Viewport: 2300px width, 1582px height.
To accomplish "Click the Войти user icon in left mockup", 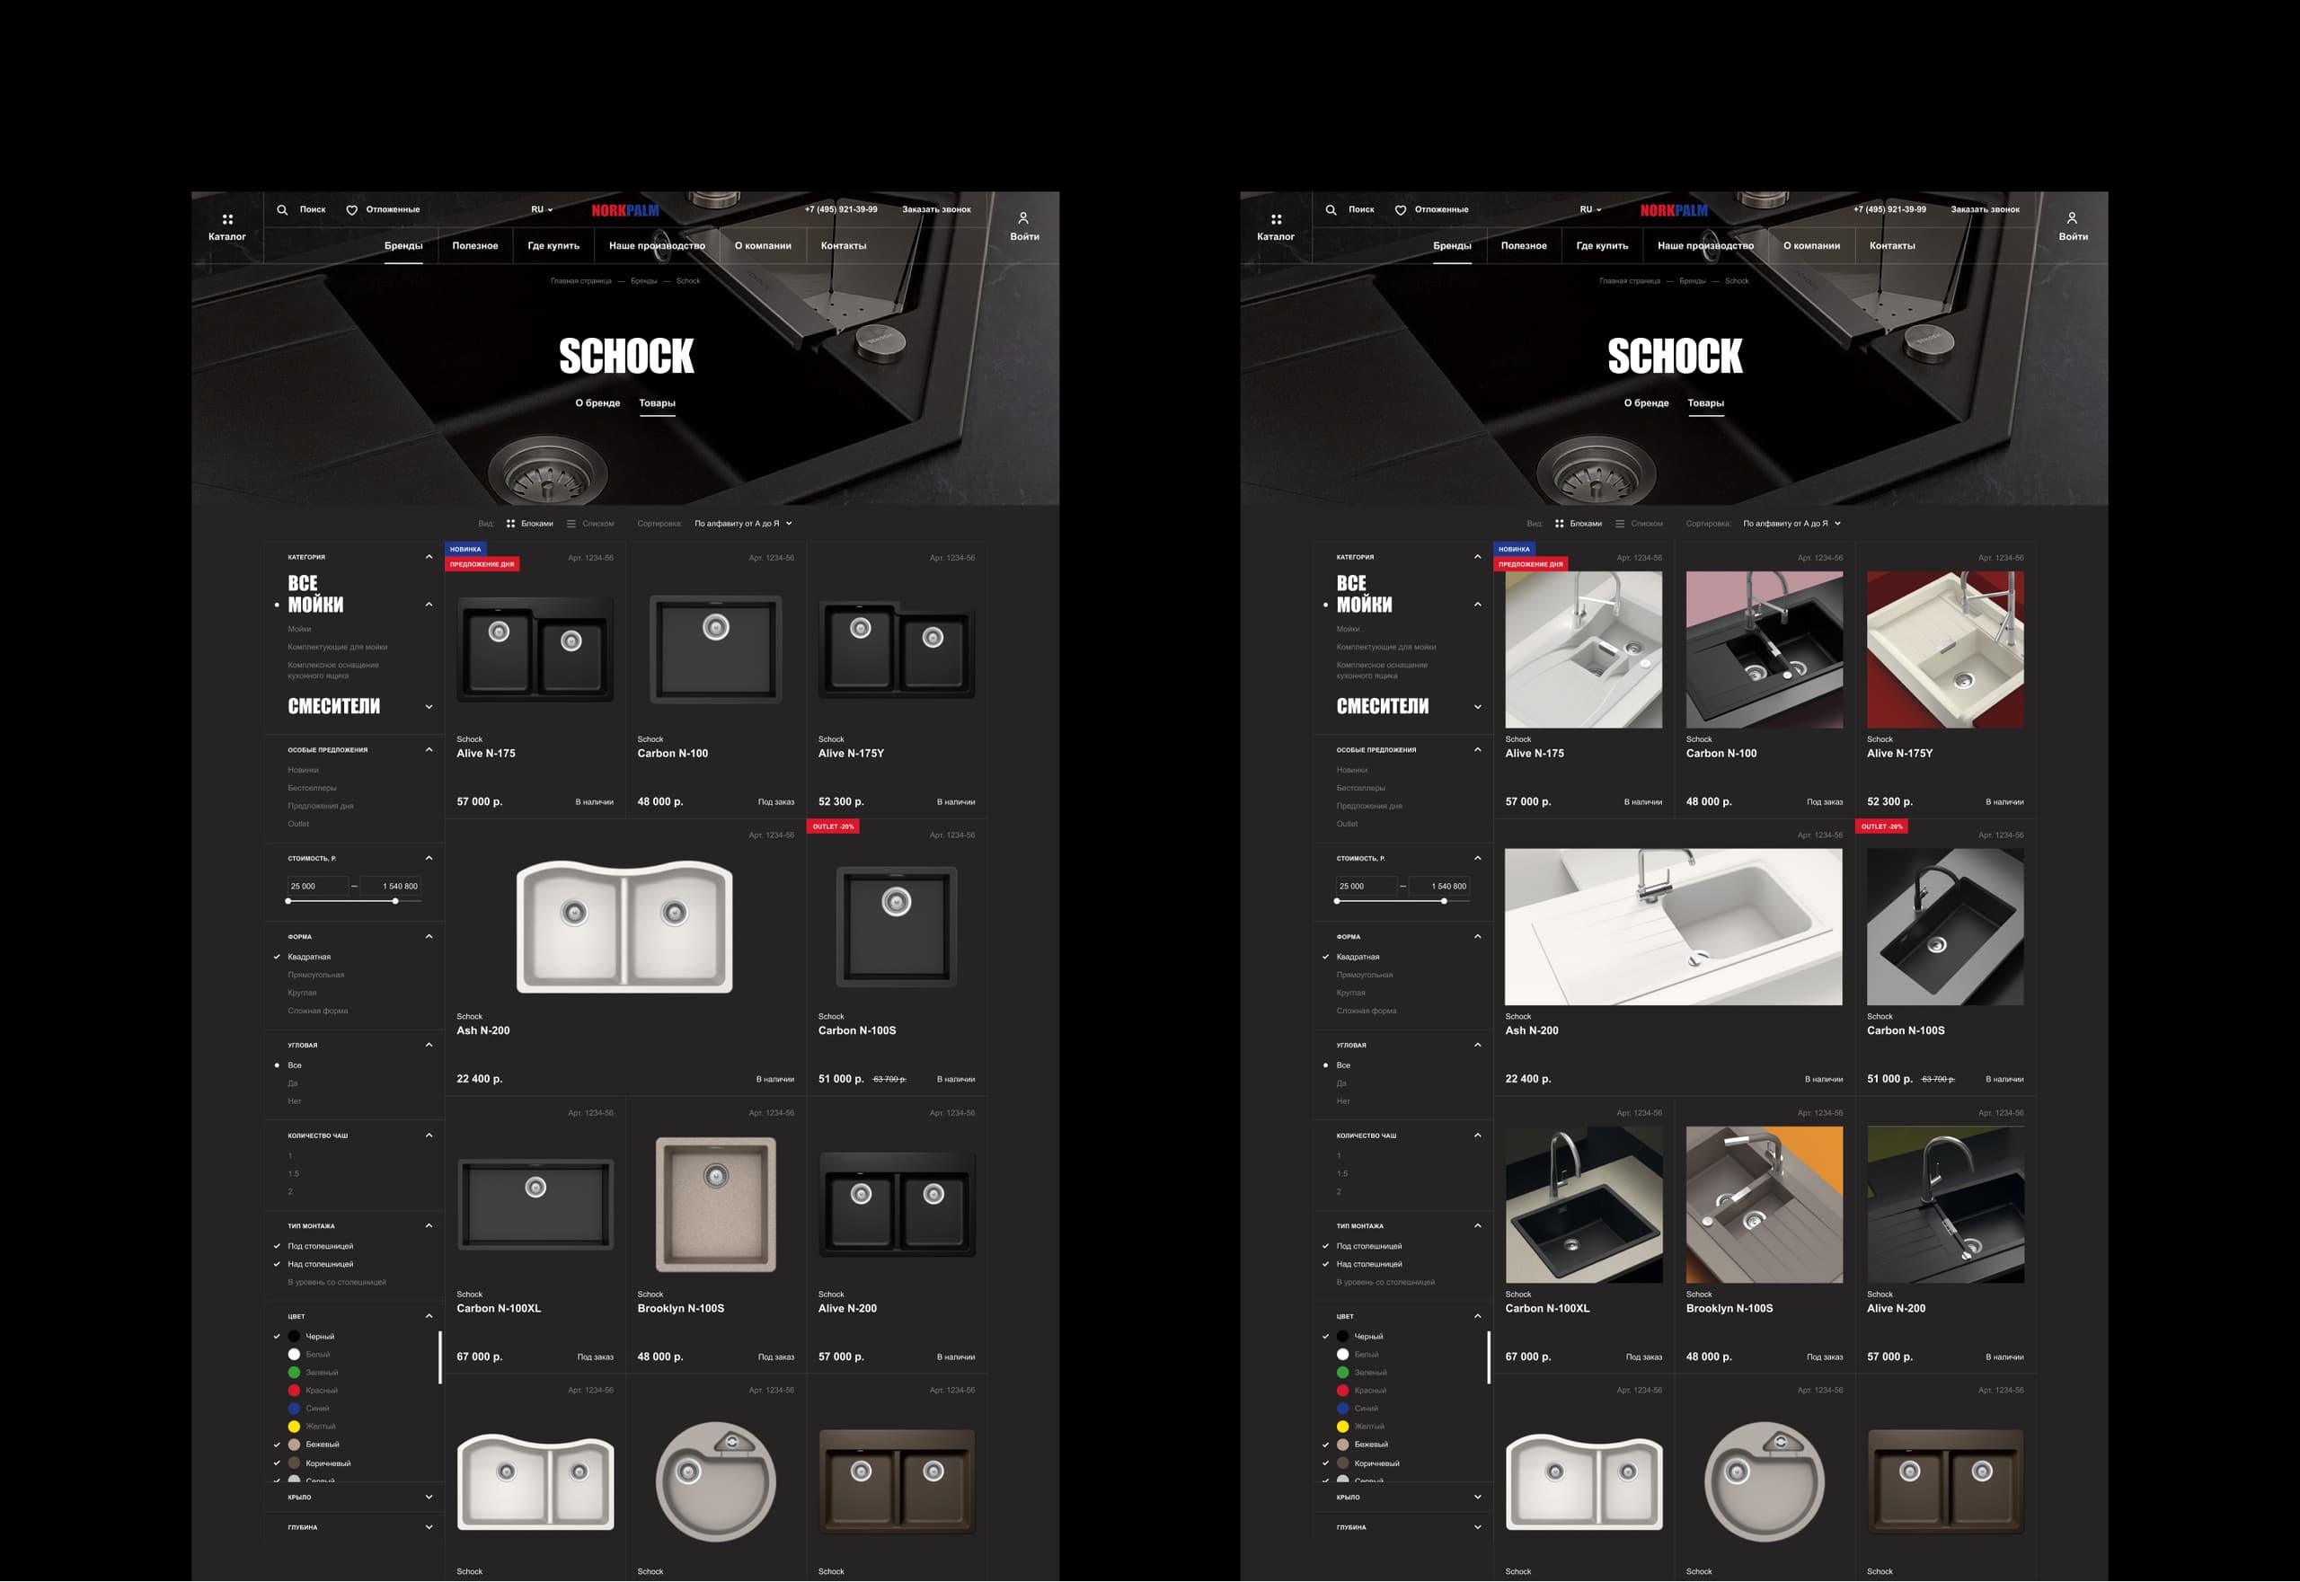I will pyautogui.click(x=1023, y=218).
